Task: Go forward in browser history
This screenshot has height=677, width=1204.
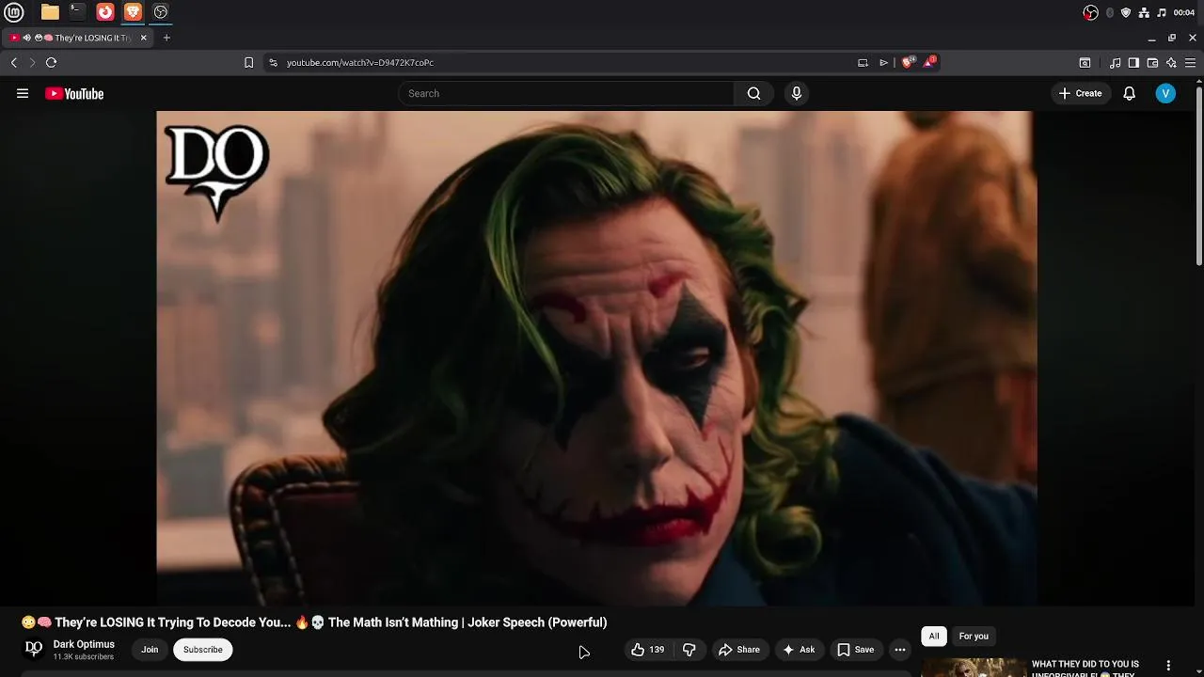Action: (x=32, y=62)
